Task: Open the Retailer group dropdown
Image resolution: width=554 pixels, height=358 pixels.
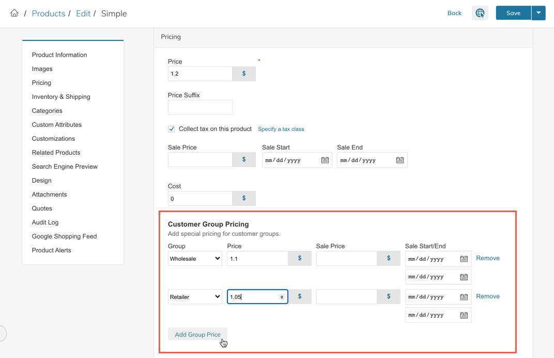Action: pyautogui.click(x=195, y=297)
